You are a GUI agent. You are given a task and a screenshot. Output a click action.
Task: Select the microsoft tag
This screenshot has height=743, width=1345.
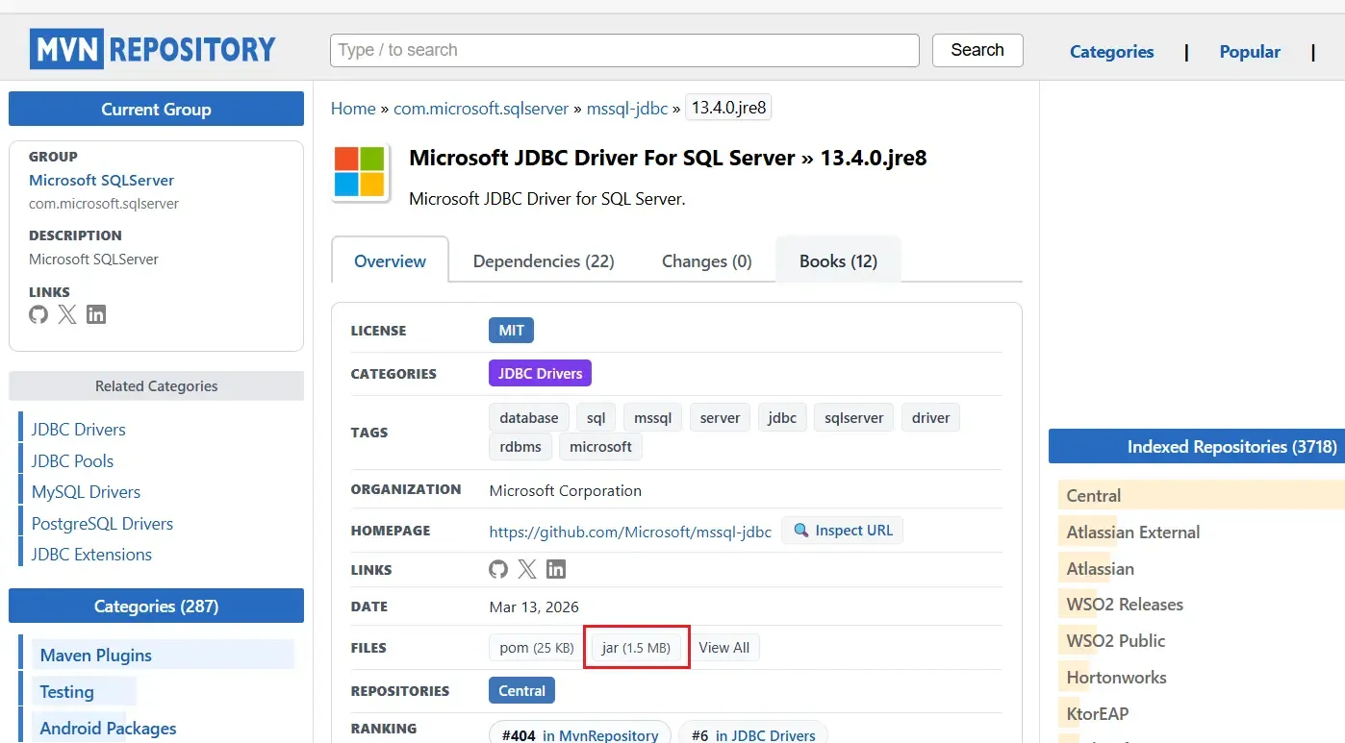click(600, 446)
